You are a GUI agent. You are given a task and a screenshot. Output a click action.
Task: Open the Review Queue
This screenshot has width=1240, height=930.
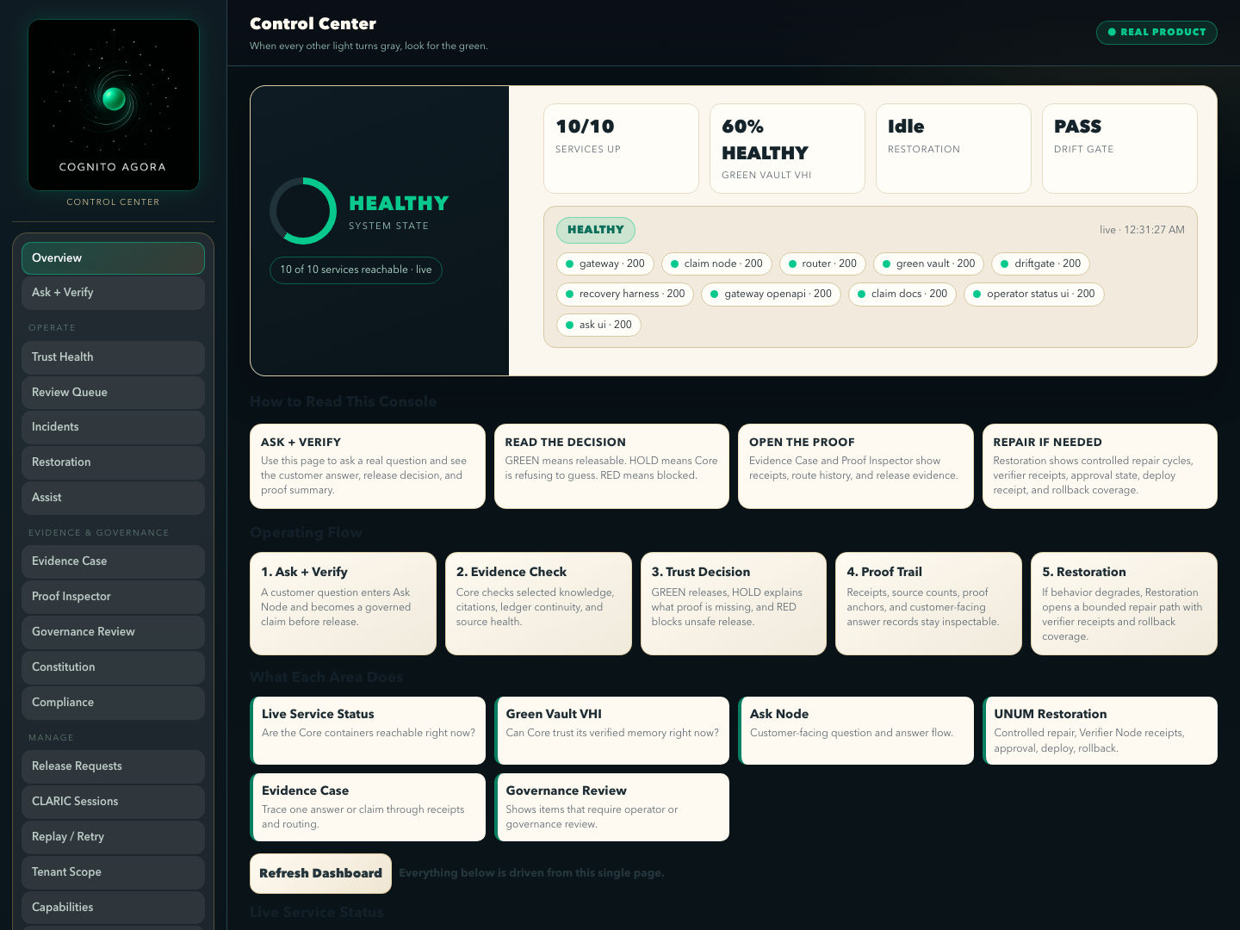[113, 393]
